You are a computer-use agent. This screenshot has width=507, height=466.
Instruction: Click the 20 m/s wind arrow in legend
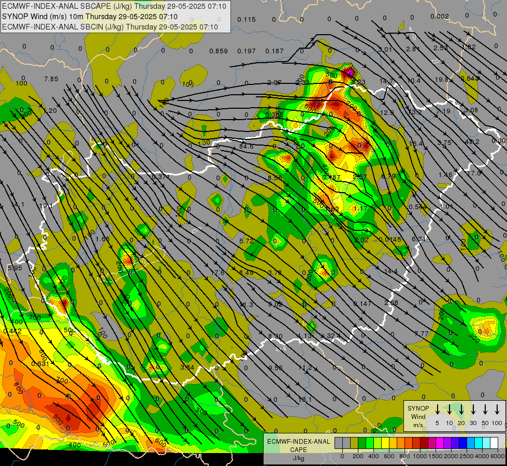click(461, 410)
